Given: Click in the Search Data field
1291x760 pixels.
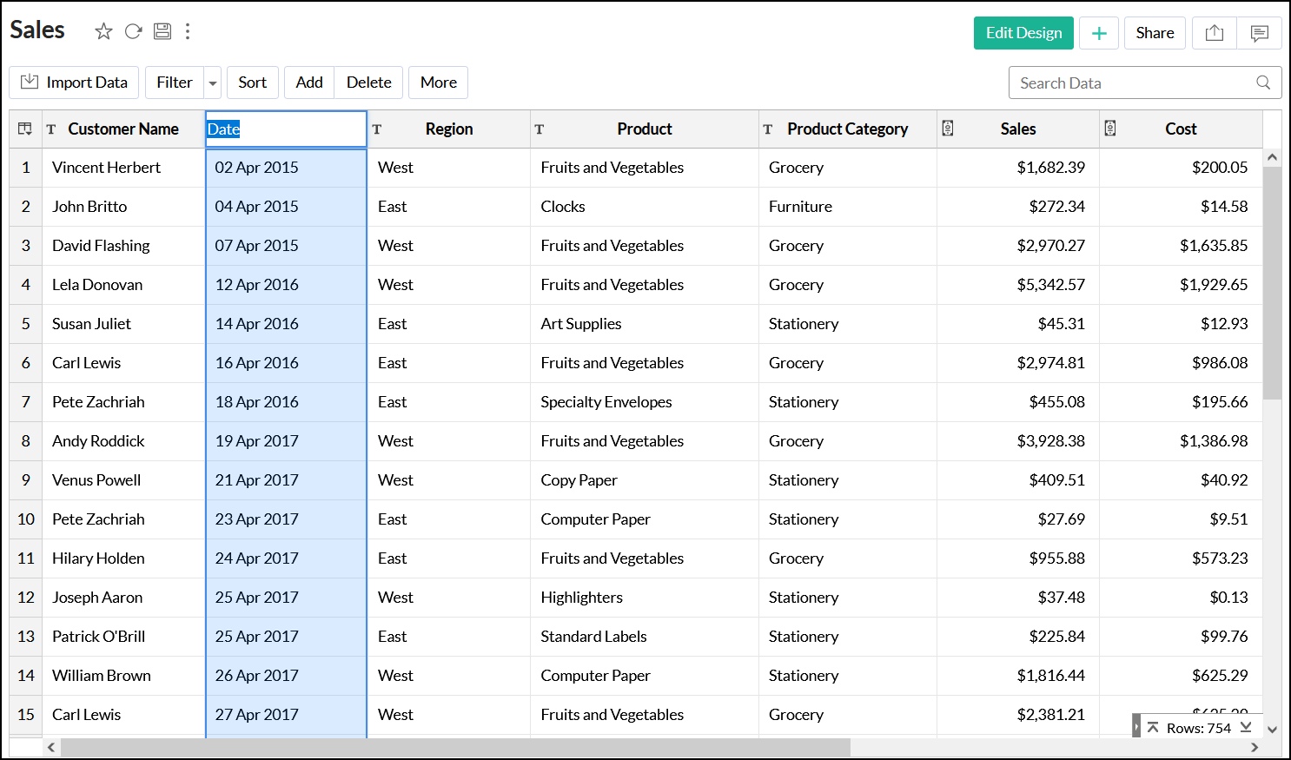Looking at the screenshot, I should 1129,83.
